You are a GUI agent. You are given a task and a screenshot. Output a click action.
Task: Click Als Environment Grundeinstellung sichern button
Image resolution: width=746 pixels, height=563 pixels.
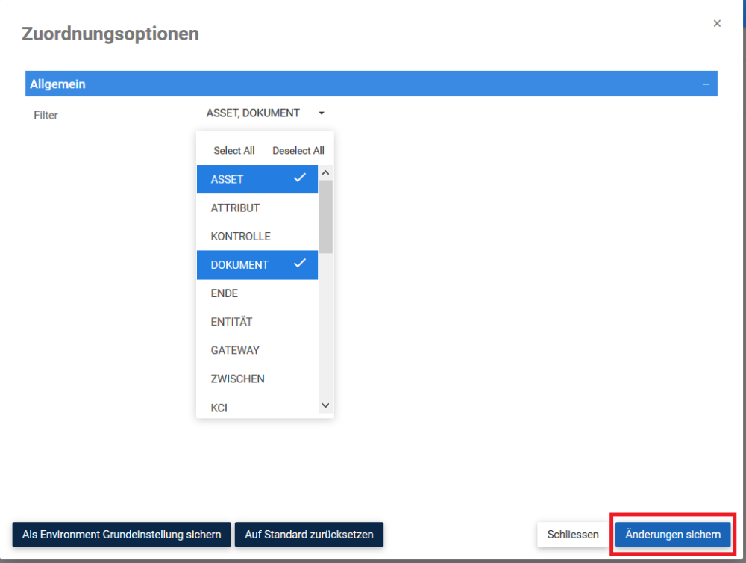122,535
